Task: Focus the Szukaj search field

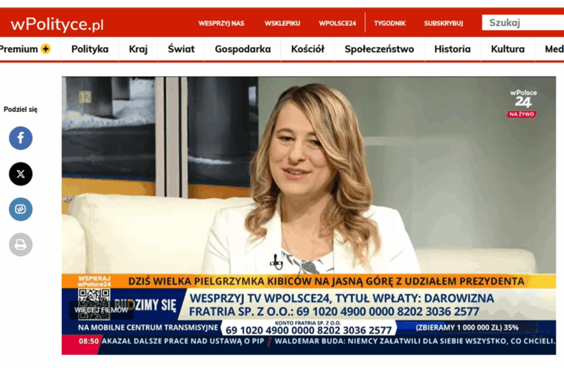Action: (x=523, y=23)
